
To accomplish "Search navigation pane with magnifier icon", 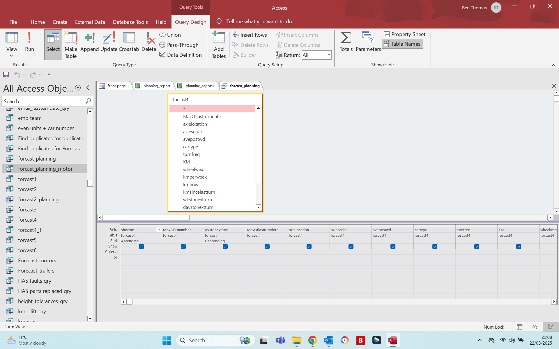I will coord(88,101).
